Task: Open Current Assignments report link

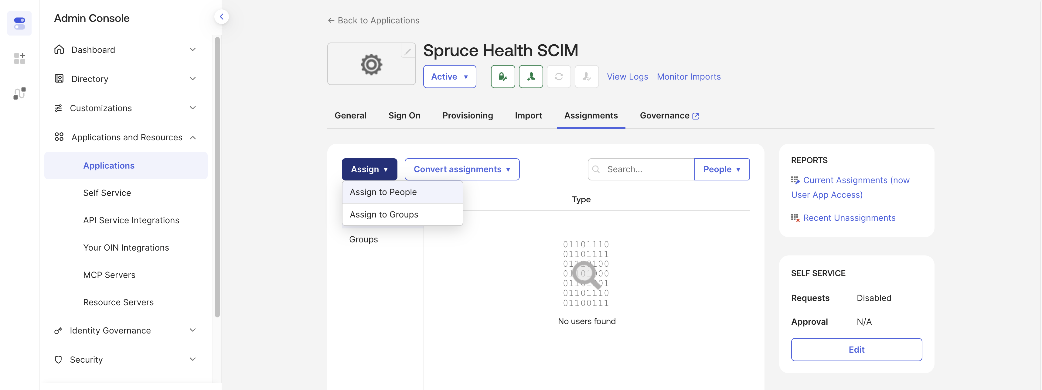Action: [850, 187]
